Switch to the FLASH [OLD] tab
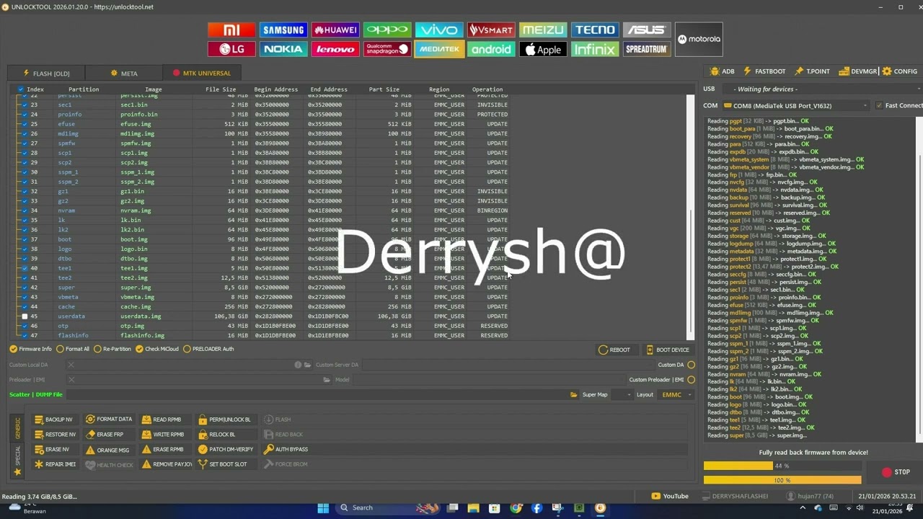923x519 pixels. pyautogui.click(x=46, y=73)
